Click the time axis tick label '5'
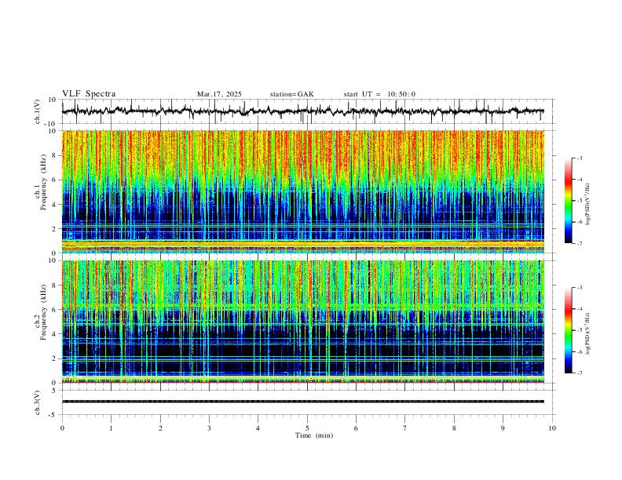Viewport: 622px width, 480px height. [x=307, y=428]
